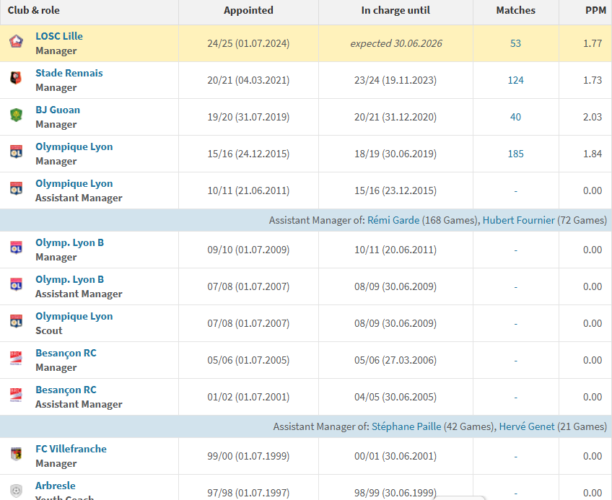Click end date 10/11 (20.06.2011)
This screenshot has width=612, height=500.
tap(395, 250)
